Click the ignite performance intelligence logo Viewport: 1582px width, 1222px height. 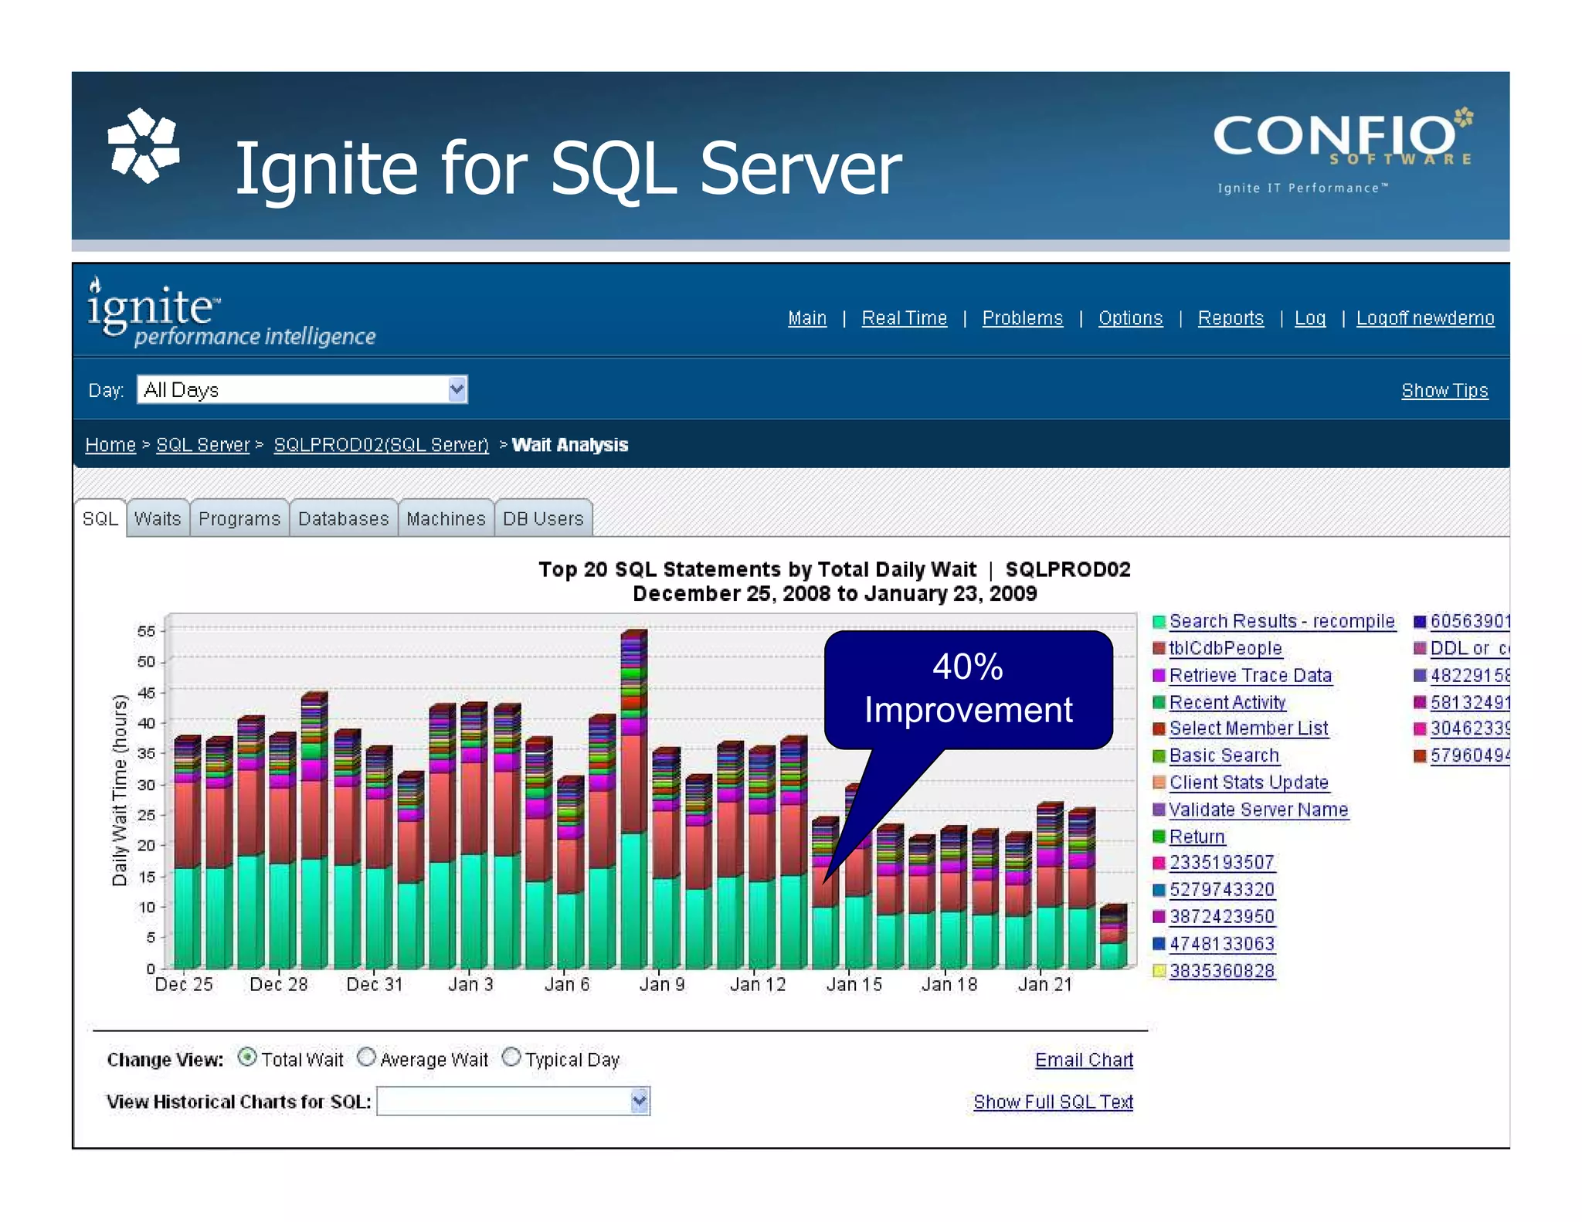pos(230,312)
